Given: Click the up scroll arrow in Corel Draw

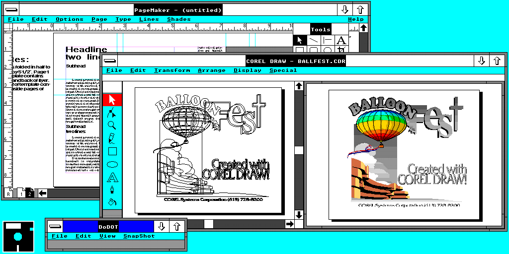Looking at the screenshot, I should click(299, 86).
